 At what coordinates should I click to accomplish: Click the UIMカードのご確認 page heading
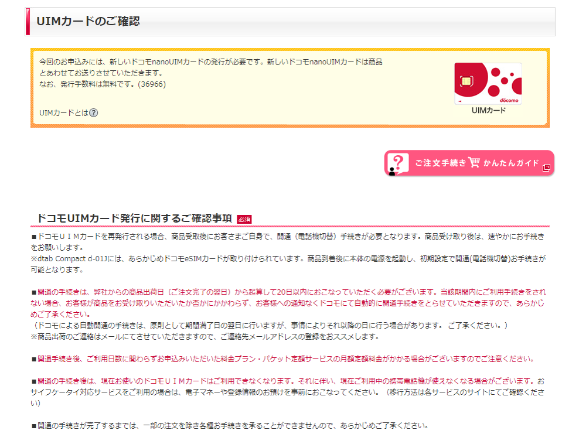pyautogui.click(x=88, y=22)
